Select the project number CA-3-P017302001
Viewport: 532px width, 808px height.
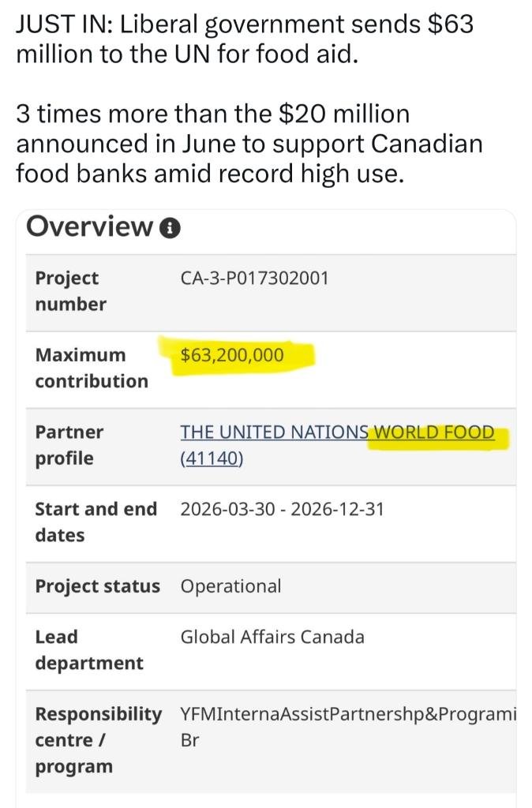click(254, 279)
